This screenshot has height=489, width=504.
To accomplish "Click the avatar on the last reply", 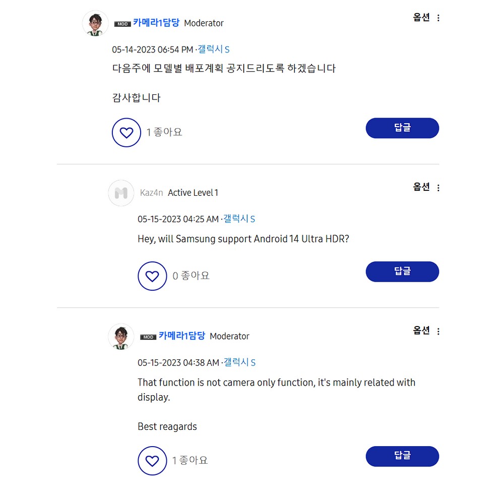I will (121, 337).
